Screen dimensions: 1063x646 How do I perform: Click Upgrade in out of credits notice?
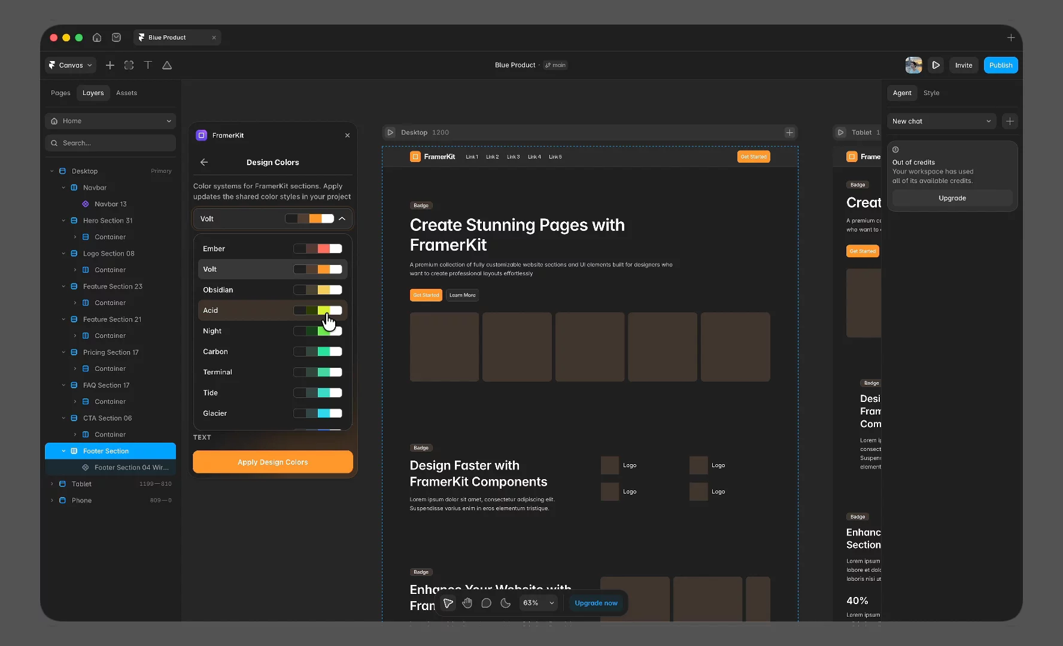pyautogui.click(x=952, y=198)
